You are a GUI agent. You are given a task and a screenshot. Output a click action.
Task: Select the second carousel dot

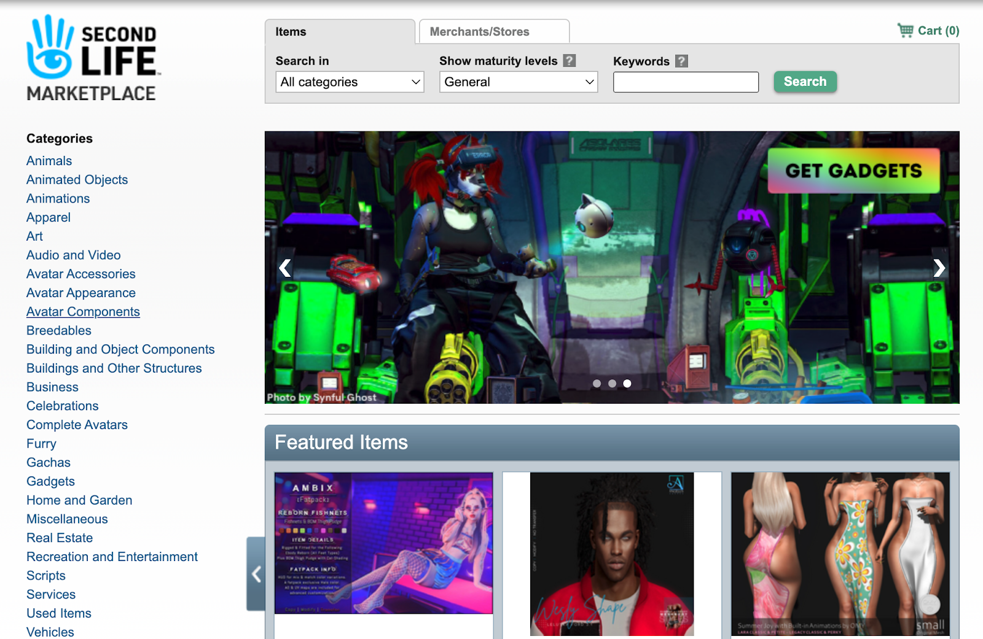click(612, 384)
